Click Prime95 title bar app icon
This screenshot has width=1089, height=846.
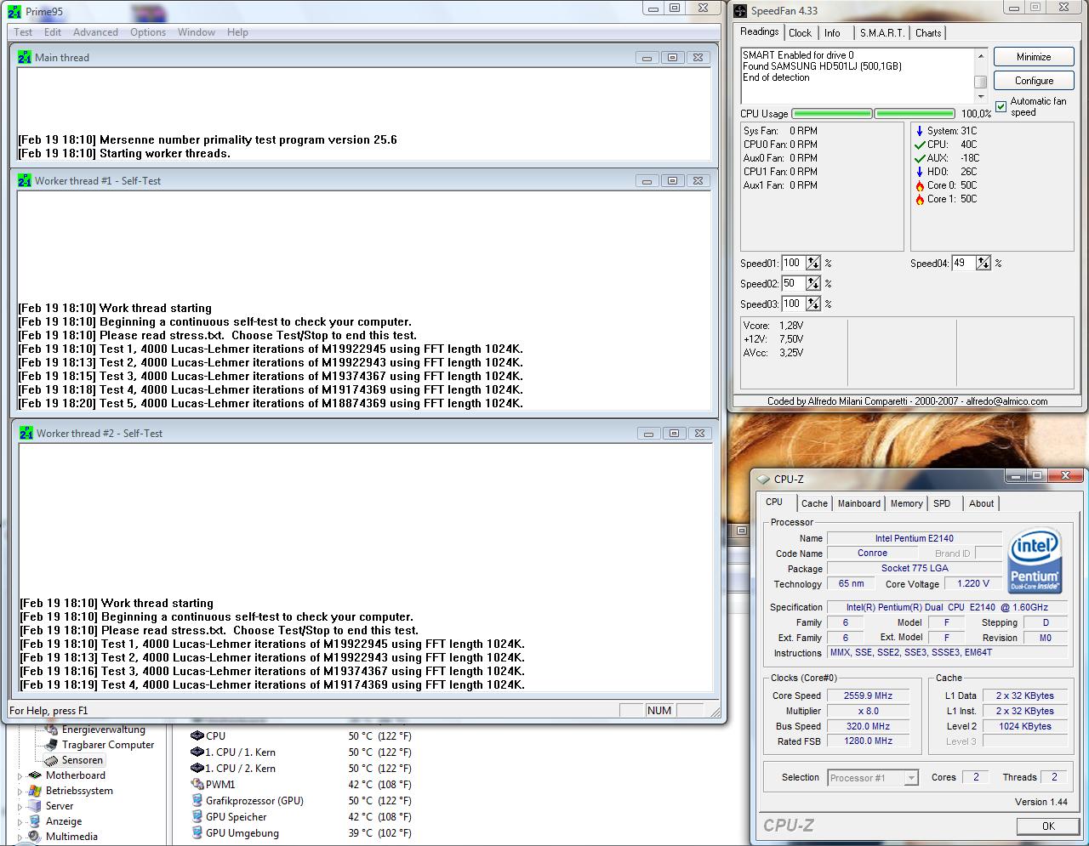click(x=14, y=12)
